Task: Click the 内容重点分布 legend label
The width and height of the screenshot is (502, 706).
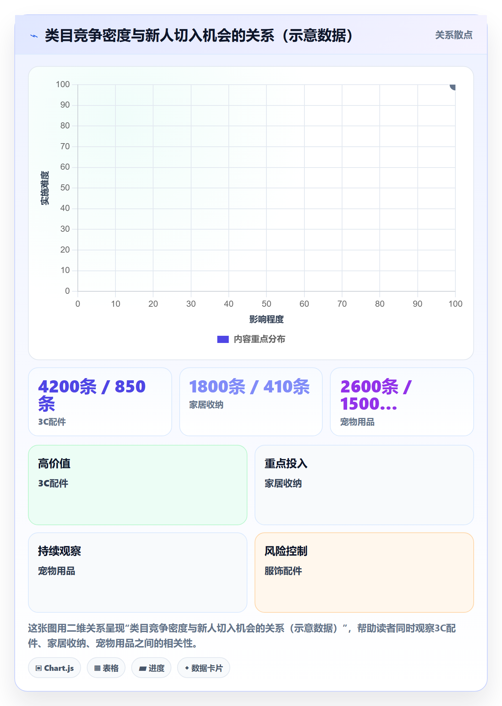Action: pos(259,339)
